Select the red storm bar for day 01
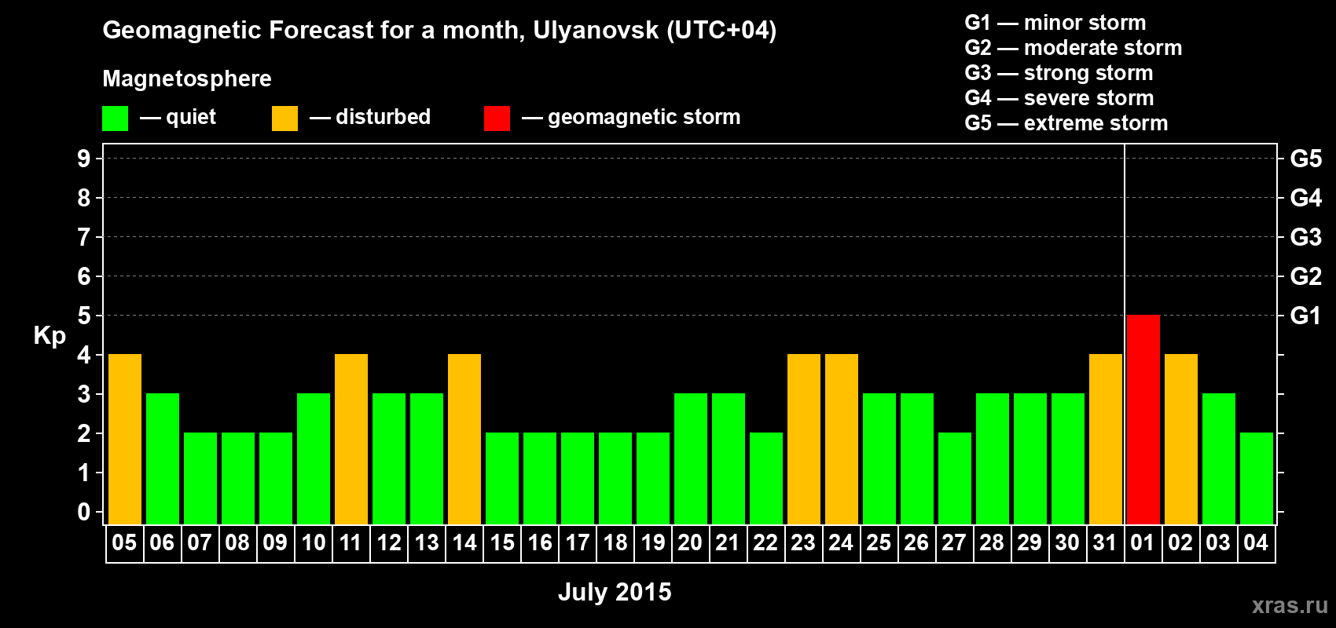The image size is (1336, 628). click(1143, 419)
